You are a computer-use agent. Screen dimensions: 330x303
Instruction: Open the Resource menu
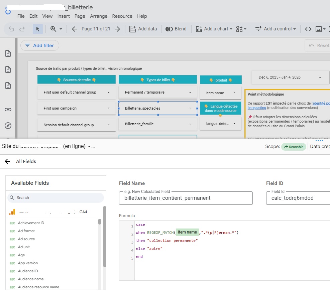(x=122, y=16)
